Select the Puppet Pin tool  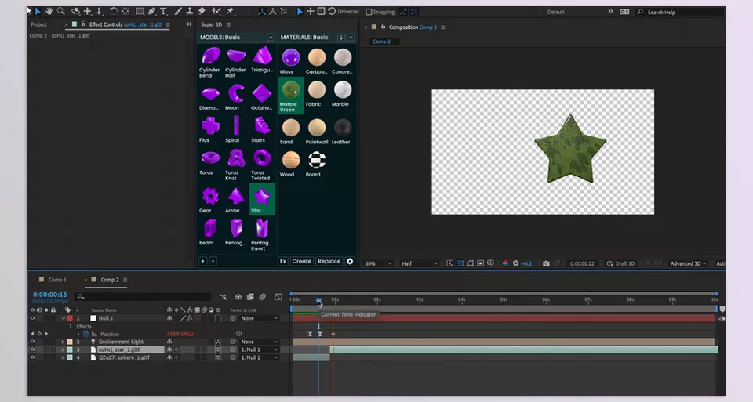click(x=230, y=11)
